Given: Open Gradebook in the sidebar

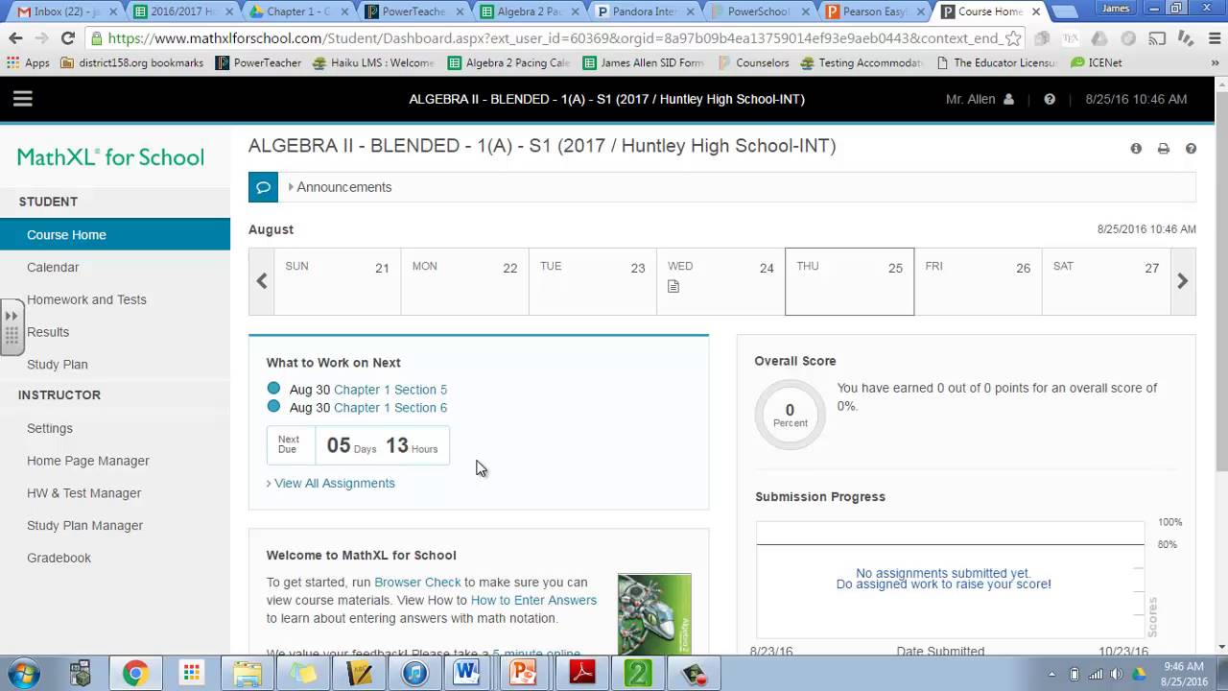Looking at the screenshot, I should [x=59, y=558].
